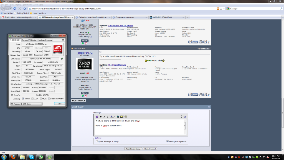Click the search magnifier icon in search box
This screenshot has width=284, height=160.
(x=281, y=9)
